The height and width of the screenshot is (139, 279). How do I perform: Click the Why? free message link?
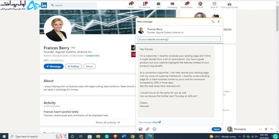157,122
